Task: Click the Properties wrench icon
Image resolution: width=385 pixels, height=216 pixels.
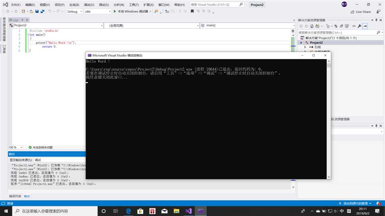Action: [359, 26]
